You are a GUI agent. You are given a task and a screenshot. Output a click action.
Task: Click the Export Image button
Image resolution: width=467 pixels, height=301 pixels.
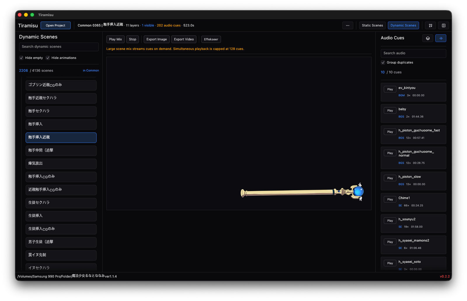[157, 39]
